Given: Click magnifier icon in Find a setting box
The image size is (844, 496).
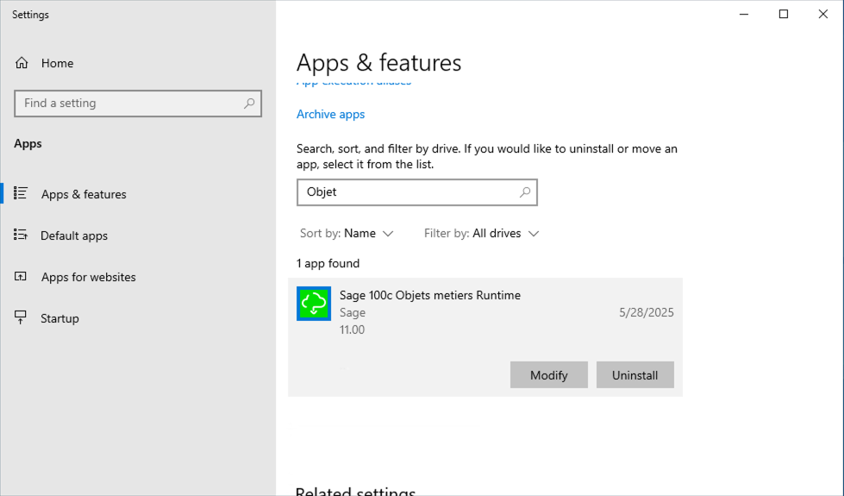Looking at the screenshot, I should coord(249,104).
